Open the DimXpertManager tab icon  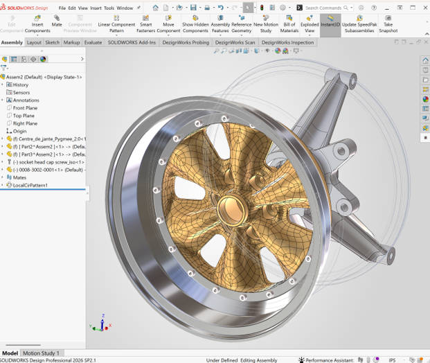pos(33,59)
